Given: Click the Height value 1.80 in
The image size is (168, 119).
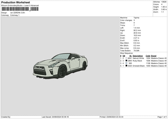Looking at the screenshot, I should tap(164, 7).
